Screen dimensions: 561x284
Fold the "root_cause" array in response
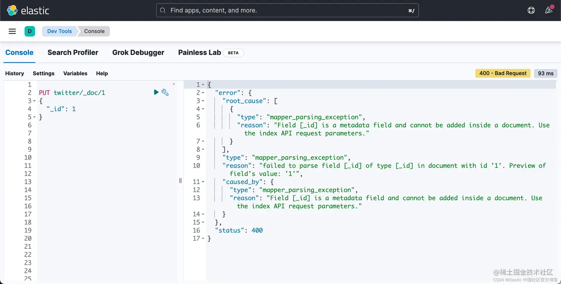tap(203, 101)
